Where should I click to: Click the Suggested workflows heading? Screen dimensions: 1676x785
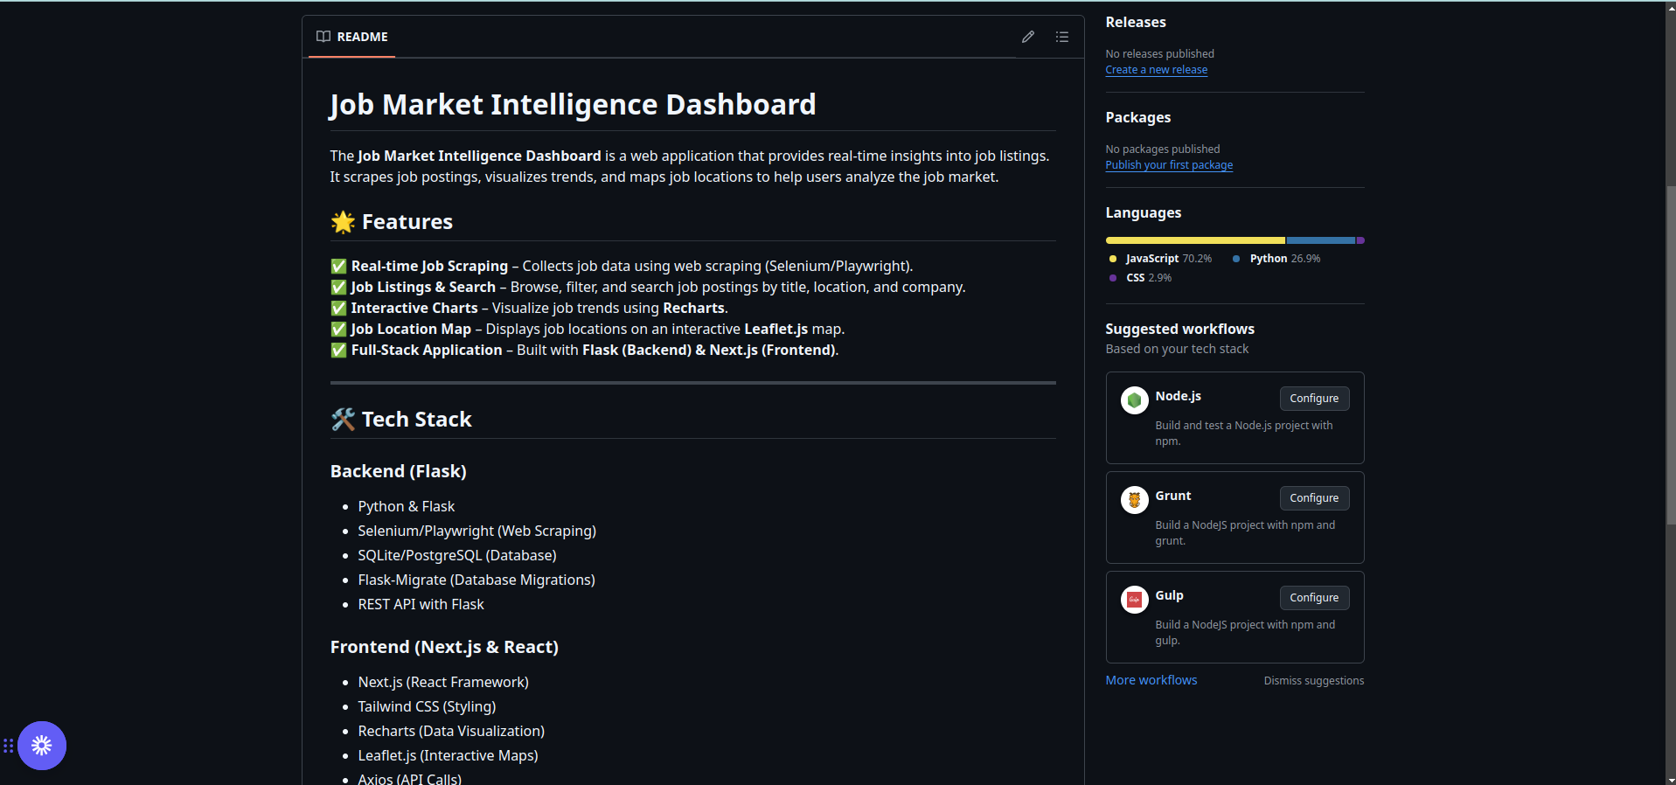pos(1179,330)
